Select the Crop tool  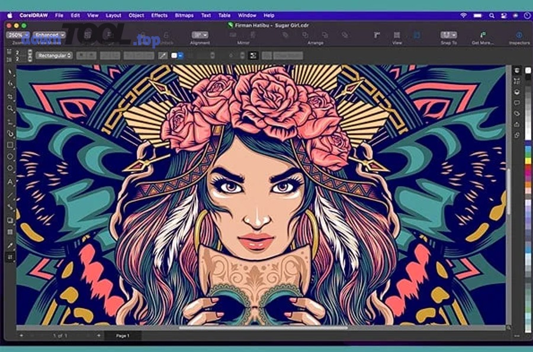(x=10, y=97)
